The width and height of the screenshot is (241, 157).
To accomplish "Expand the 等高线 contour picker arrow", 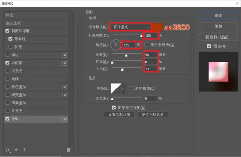I will tap(123, 89).
